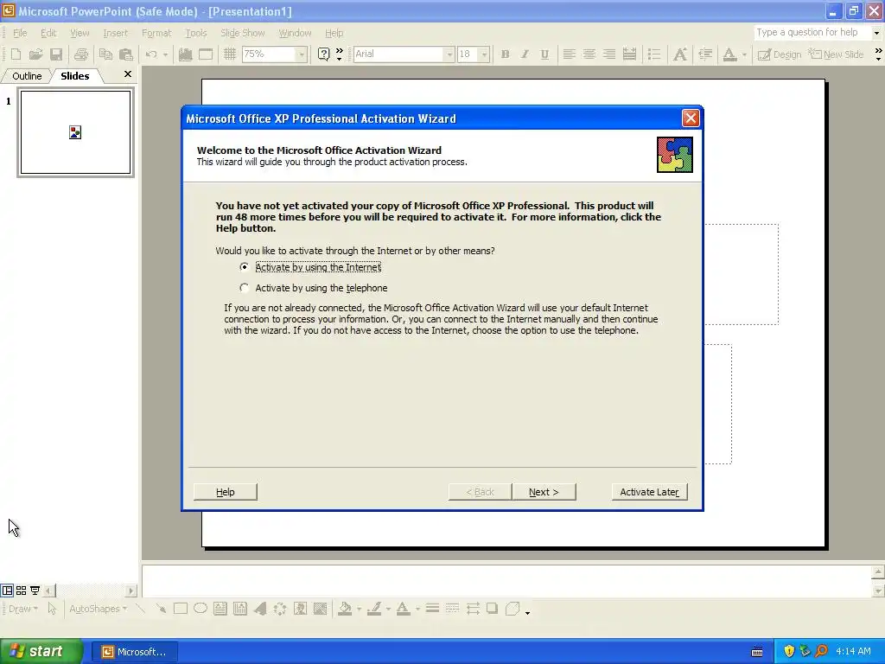
Task: Open the Slide Show menu
Action: click(x=243, y=33)
